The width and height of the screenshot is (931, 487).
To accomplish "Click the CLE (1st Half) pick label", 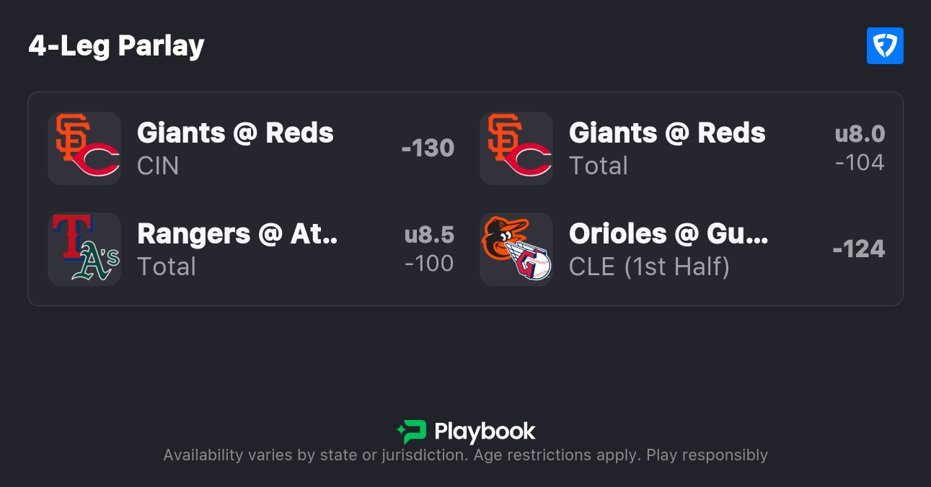I will (649, 267).
